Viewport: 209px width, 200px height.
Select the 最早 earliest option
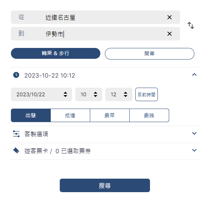click(x=110, y=115)
